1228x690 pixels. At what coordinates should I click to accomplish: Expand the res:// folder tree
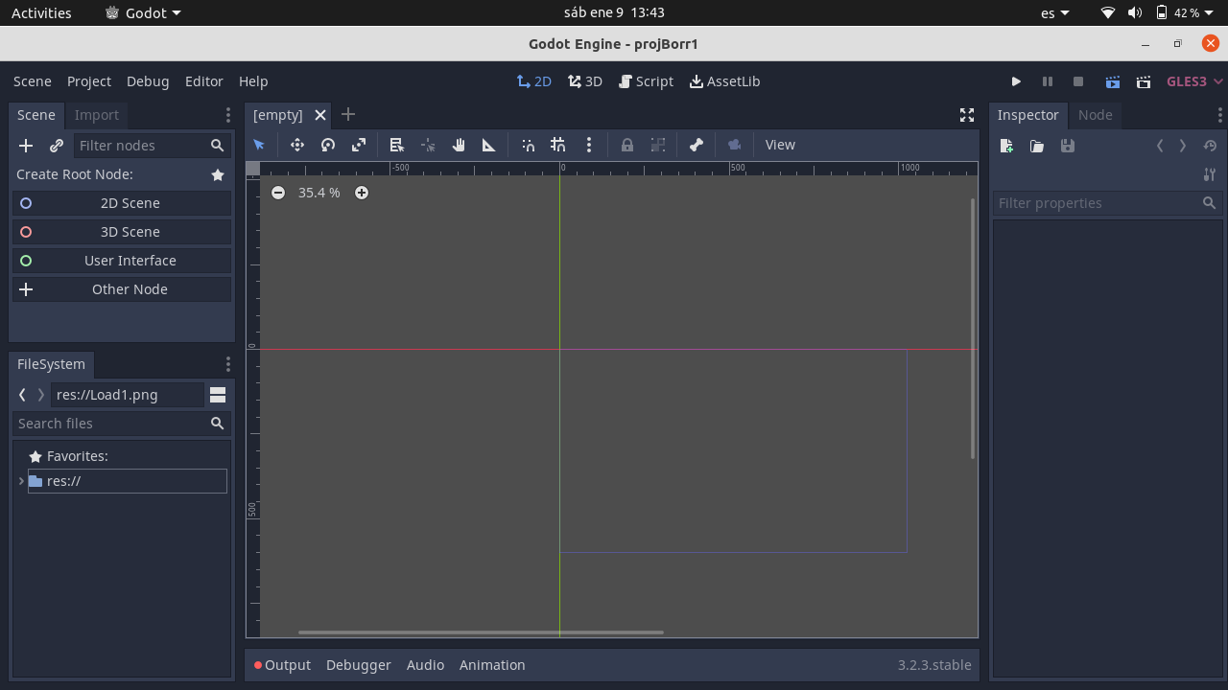[x=21, y=481]
